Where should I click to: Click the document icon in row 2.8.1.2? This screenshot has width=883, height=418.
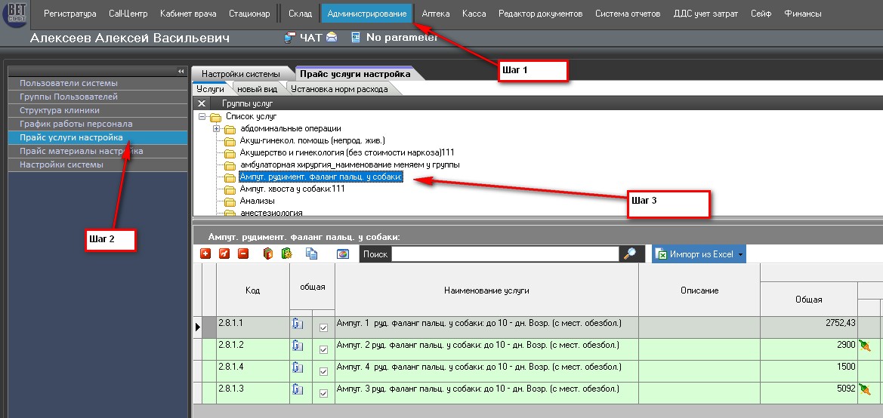pos(298,346)
